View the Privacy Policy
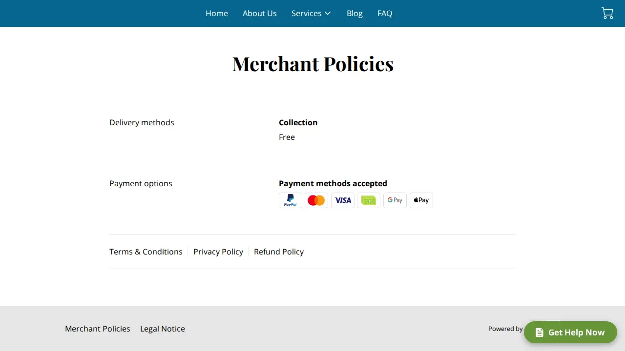Image resolution: width=625 pixels, height=351 pixels. tap(218, 252)
